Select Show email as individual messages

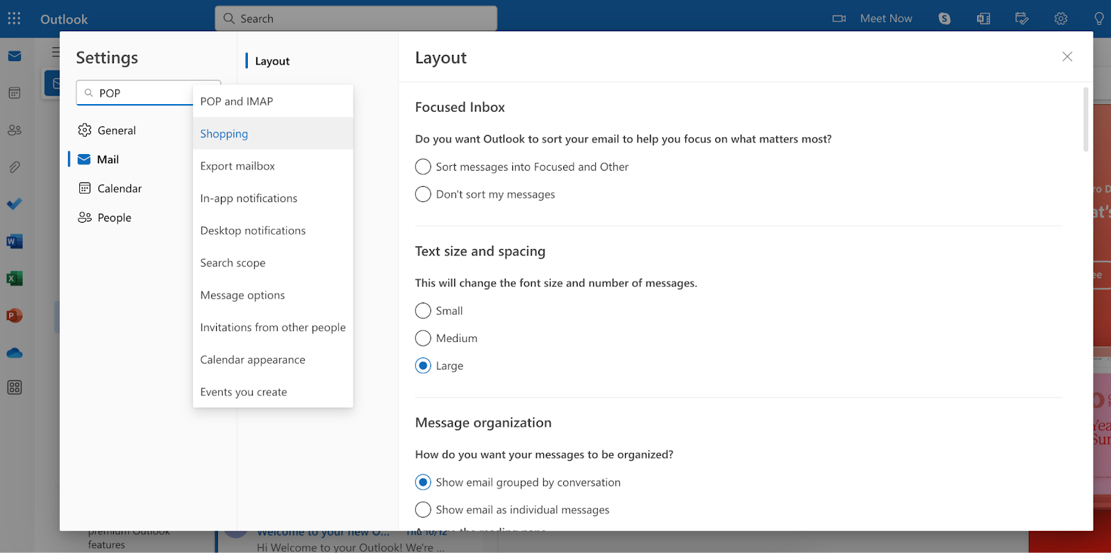(x=423, y=510)
